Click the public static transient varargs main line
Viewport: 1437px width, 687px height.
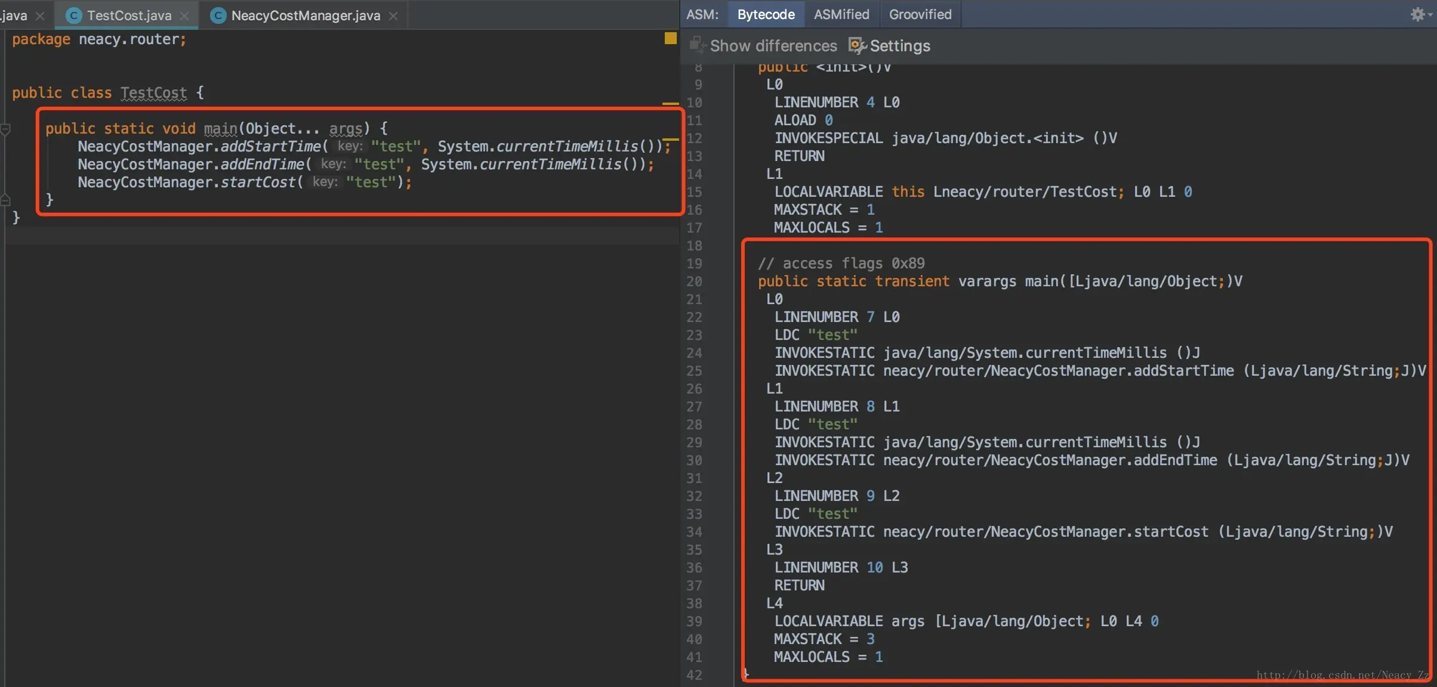point(1000,281)
